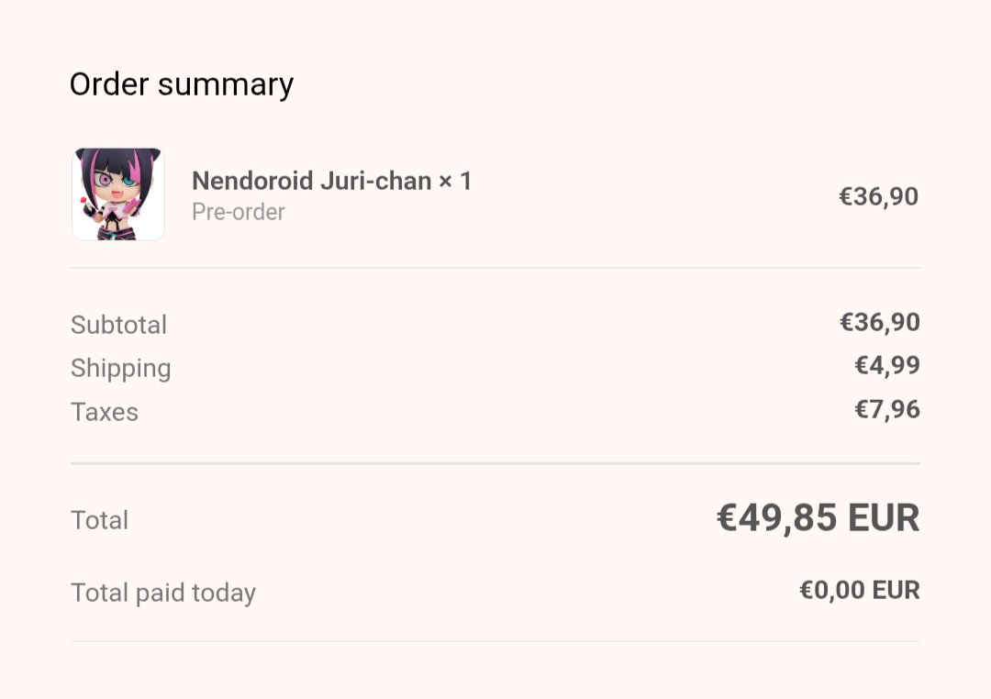Open the Nendoroid Juri-chan product thumbnail
The width and height of the screenshot is (991, 699).
coord(118,194)
